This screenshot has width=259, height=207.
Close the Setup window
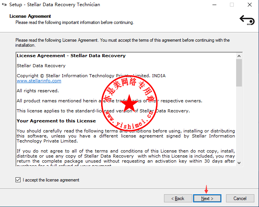[x=250, y=5]
